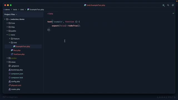Click the composer.lock braces icon
This screenshot has width=178, height=100.
[x=9, y=77]
